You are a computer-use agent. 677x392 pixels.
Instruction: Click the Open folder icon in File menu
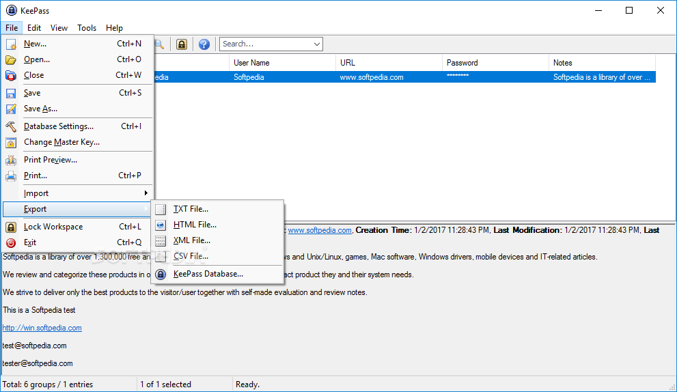(x=11, y=59)
